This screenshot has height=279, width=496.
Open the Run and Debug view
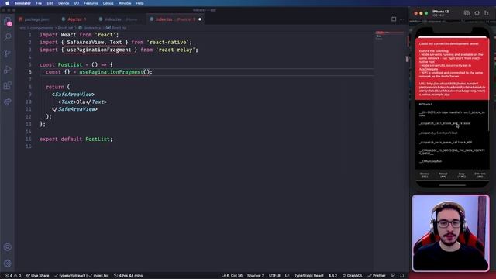click(8, 69)
